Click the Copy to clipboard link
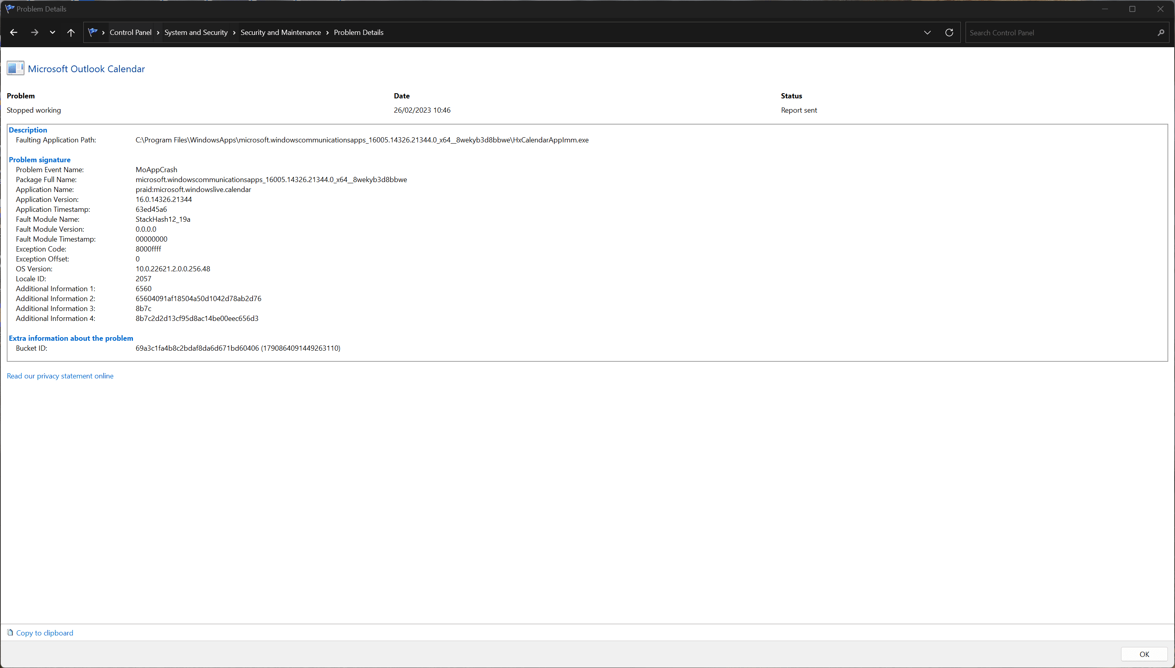Screen dimensions: 1175x668 pos(44,633)
